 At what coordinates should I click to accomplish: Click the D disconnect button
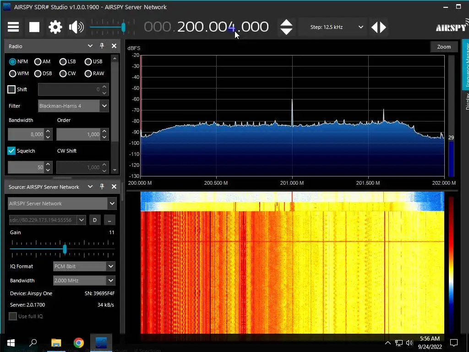point(95,220)
